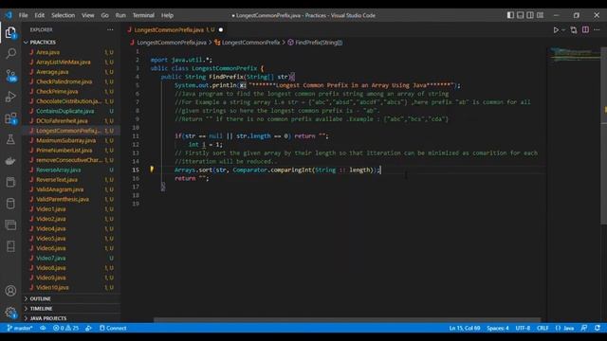Toggle the Secondary Side Bar layout icon

click(x=530, y=15)
